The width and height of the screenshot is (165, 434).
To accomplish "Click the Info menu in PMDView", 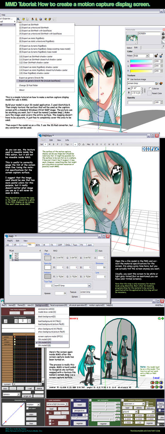I will point(67,140).
